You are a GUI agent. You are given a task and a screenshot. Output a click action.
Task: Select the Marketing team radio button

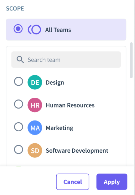[x=18, y=127]
